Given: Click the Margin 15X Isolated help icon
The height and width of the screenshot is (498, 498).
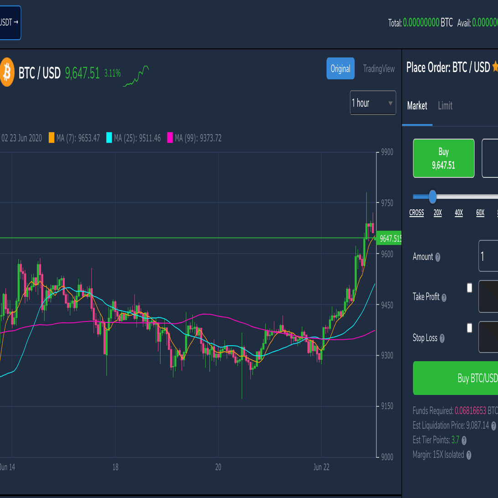Looking at the screenshot, I should pyautogui.click(x=469, y=455).
